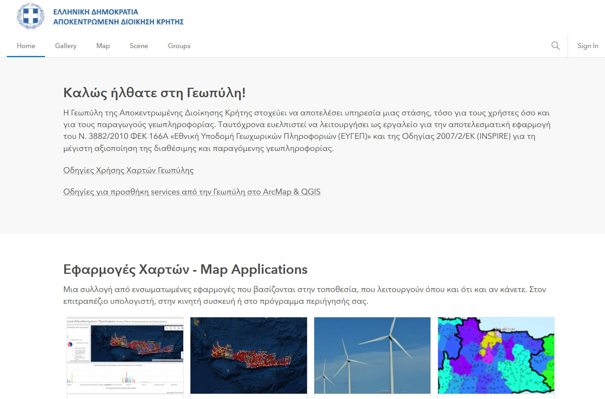
Task: Open the water-permits dashboard thumbnail with charts
Action: tap(125, 356)
